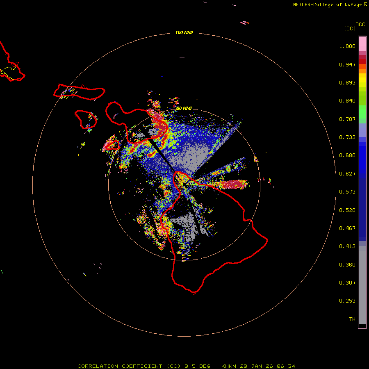Click the 50 NMI range ring label
This screenshot has height=369, width=369.
pyautogui.click(x=184, y=108)
